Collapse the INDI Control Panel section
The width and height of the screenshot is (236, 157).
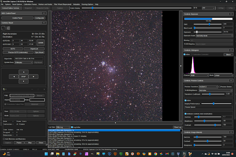tap(44, 13)
